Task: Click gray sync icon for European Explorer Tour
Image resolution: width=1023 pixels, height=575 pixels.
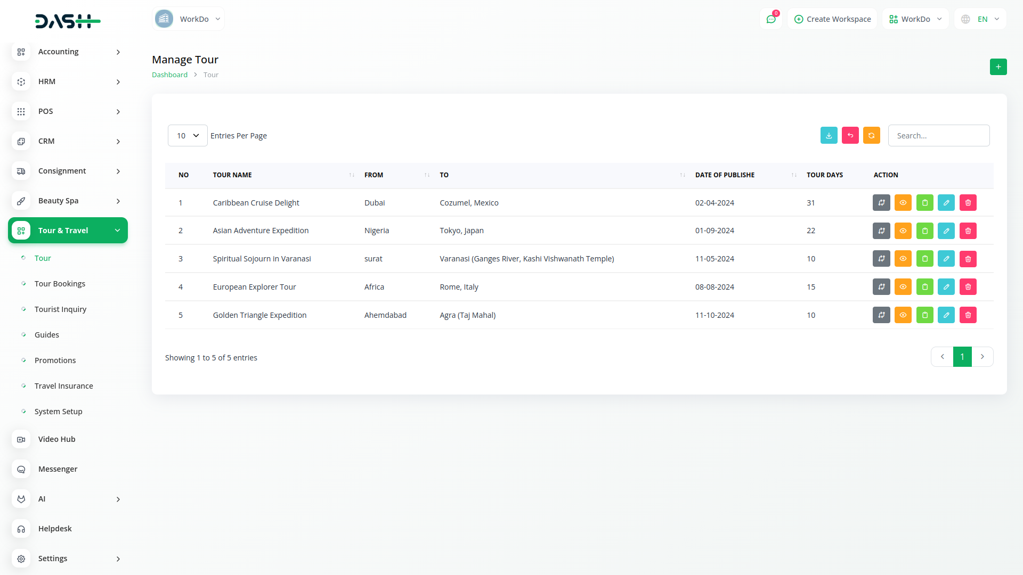Action: (881, 287)
